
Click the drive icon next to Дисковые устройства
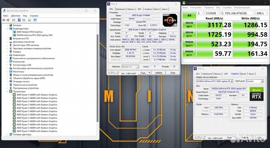pyautogui.click(x=10, y=42)
